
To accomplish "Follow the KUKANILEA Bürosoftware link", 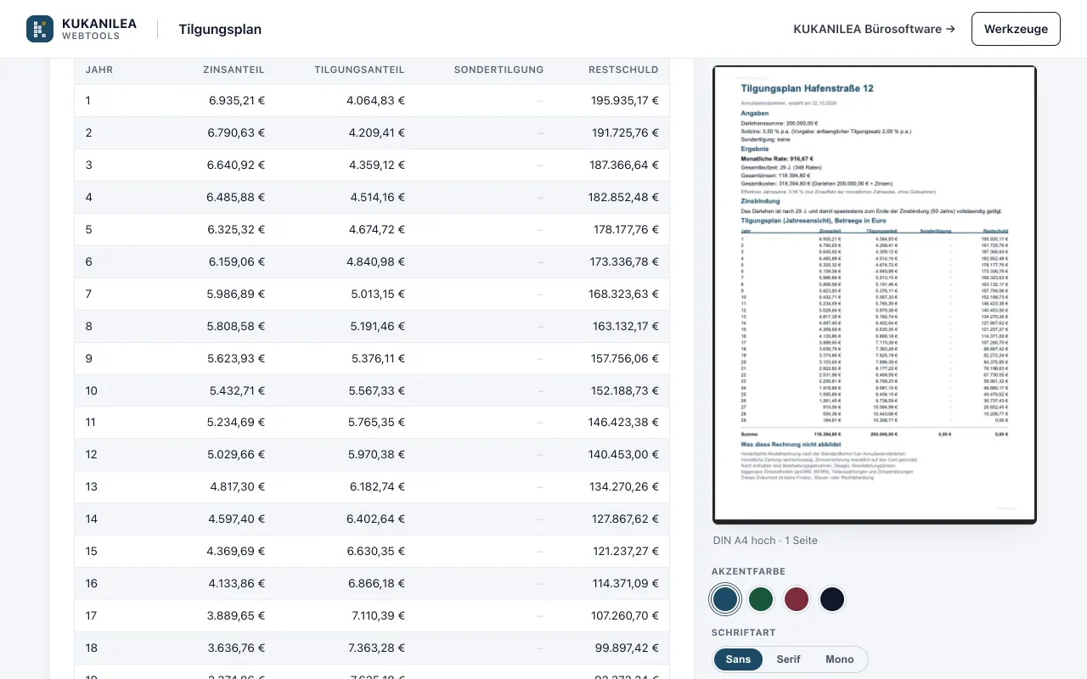I will point(874,29).
